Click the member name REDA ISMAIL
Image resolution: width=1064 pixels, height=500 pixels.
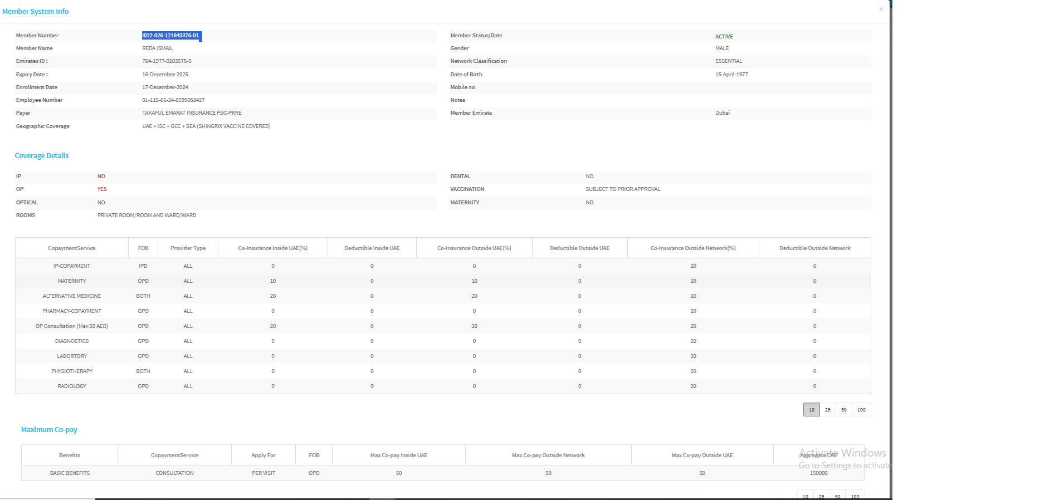click(x=158, y=48)
